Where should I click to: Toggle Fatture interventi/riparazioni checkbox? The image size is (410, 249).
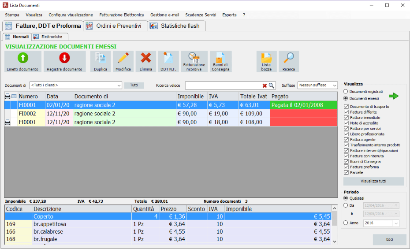(x=346, y=150)
